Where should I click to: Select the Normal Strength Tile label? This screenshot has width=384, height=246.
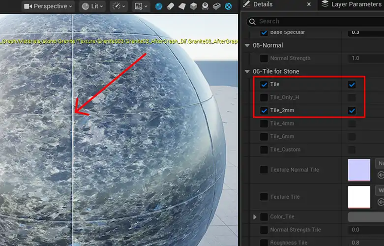295,230
